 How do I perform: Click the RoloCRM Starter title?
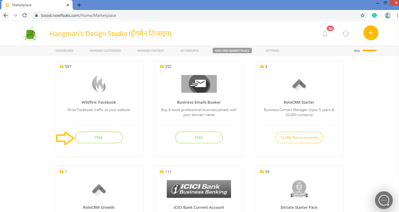(x=299, y=102)
